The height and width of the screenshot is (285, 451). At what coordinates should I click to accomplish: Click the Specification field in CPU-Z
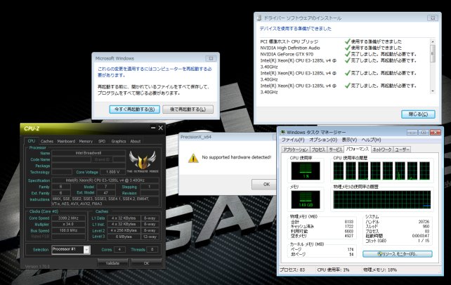[x=105, y=180]
